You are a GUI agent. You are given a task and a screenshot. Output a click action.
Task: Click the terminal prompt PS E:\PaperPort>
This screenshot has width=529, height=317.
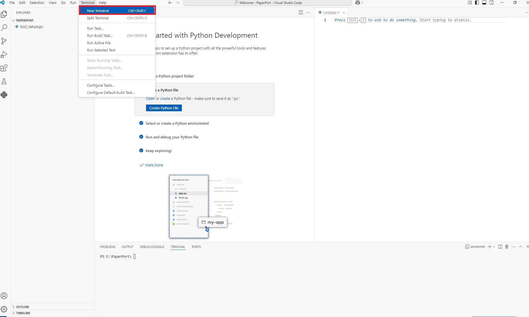point(116,256)
